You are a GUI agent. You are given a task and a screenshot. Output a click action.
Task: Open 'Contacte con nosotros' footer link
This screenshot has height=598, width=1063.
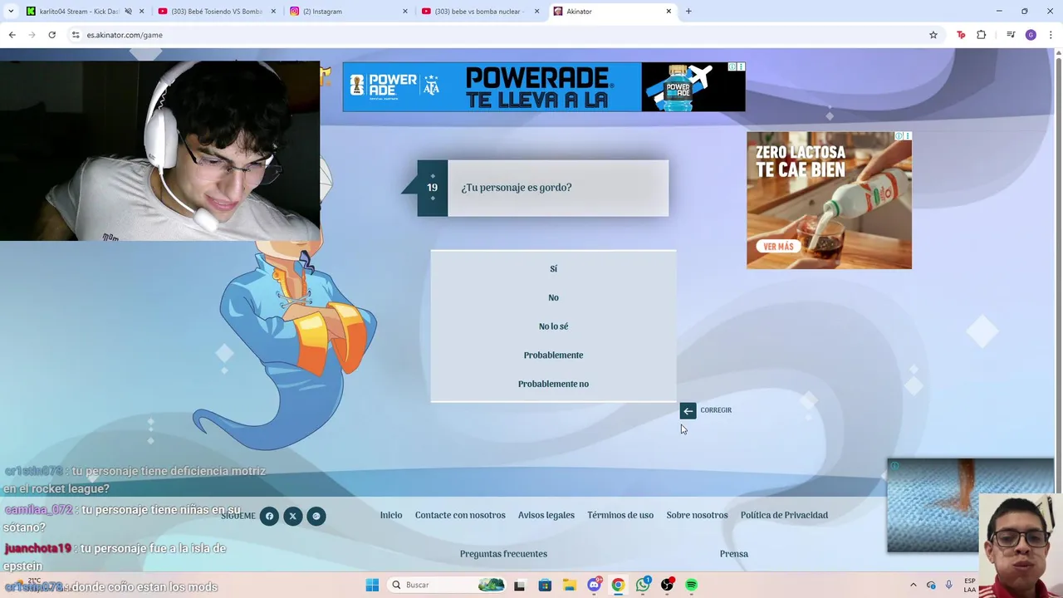coord(460,515)
